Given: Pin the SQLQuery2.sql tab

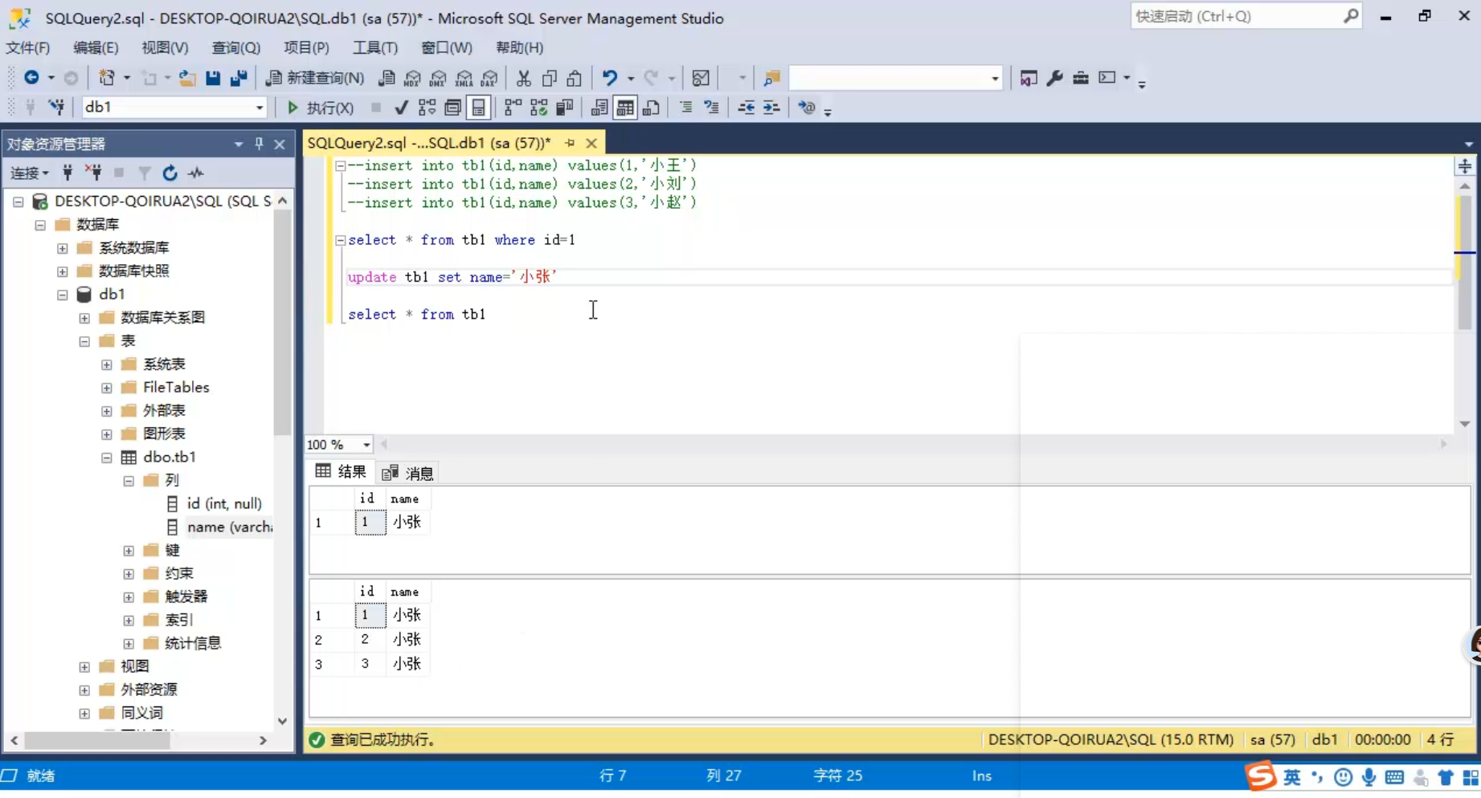Looking at the screenshot, I should pyautogui.click(x=570, y=143).
